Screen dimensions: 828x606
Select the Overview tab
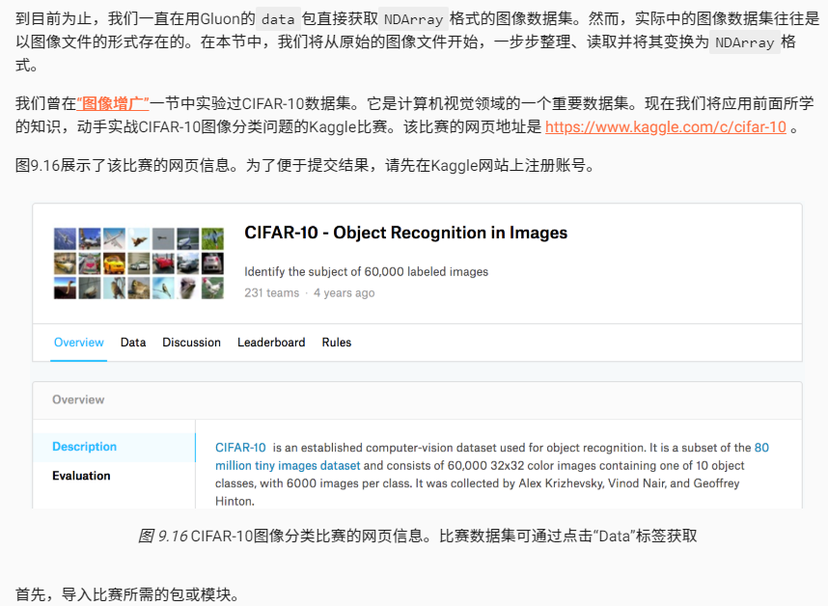[x=79, y=342]
